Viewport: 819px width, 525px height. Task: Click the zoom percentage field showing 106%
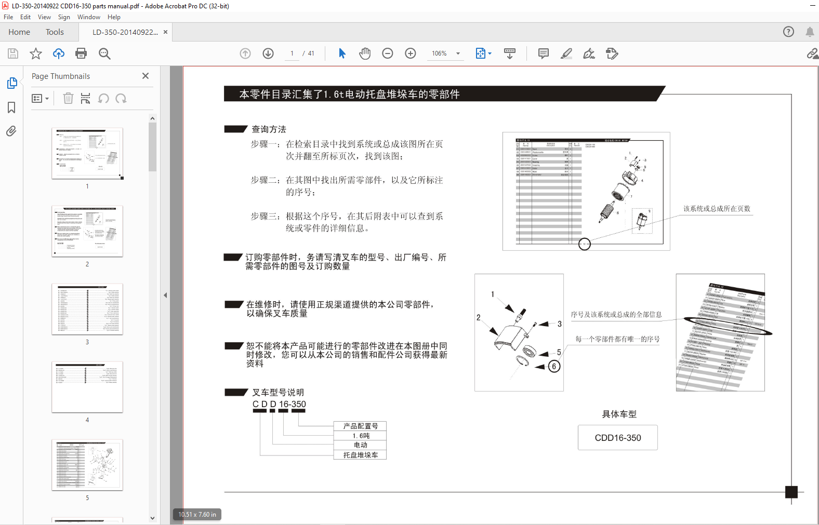pos(439,53)
